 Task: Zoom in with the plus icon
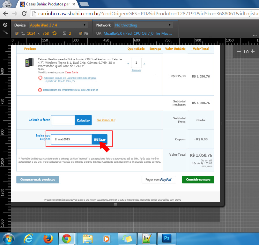point(253,51)
